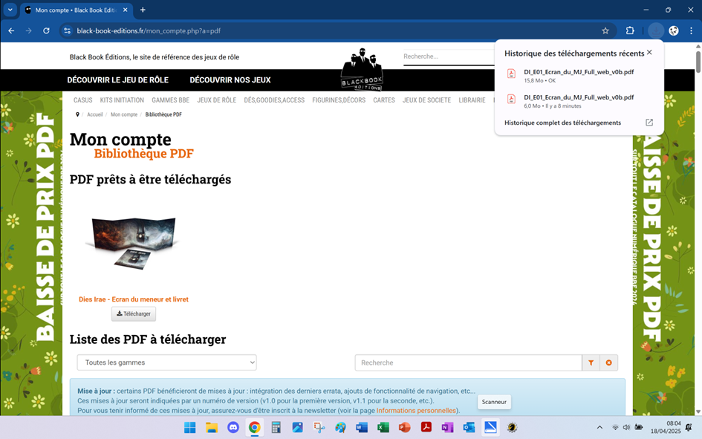This screenshot has width=702, height=439.
Task: Open full download history external-link icon
Action: (x=649, y=123)
